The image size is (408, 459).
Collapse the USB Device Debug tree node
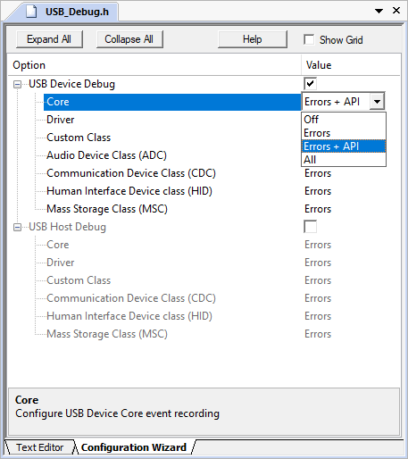pyautogui.click(x=17, y=84)
